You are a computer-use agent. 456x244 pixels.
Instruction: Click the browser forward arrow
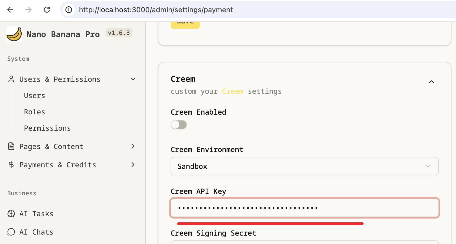point(29,10)
